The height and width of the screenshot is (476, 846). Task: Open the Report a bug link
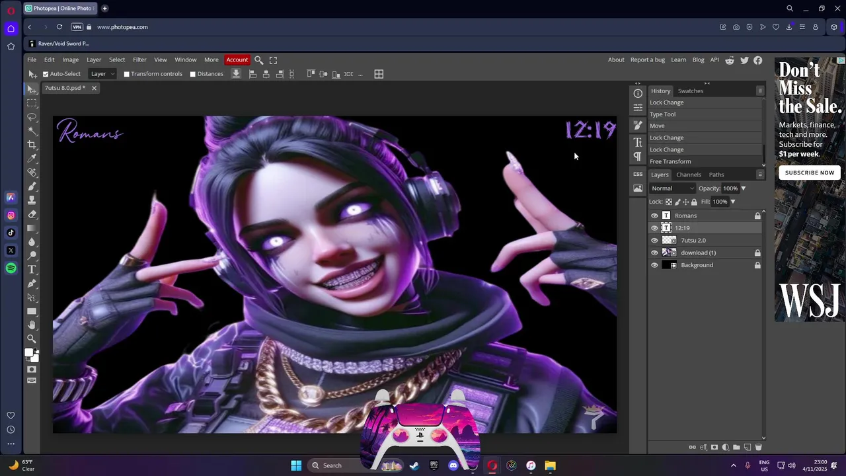(x=648, y=60)
